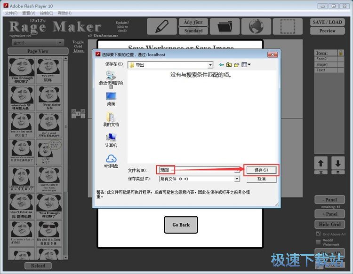The width and height of the screenshot is (353, 274).
Task: Click down arrow of face list scrollbar
Action: point(65,257)
